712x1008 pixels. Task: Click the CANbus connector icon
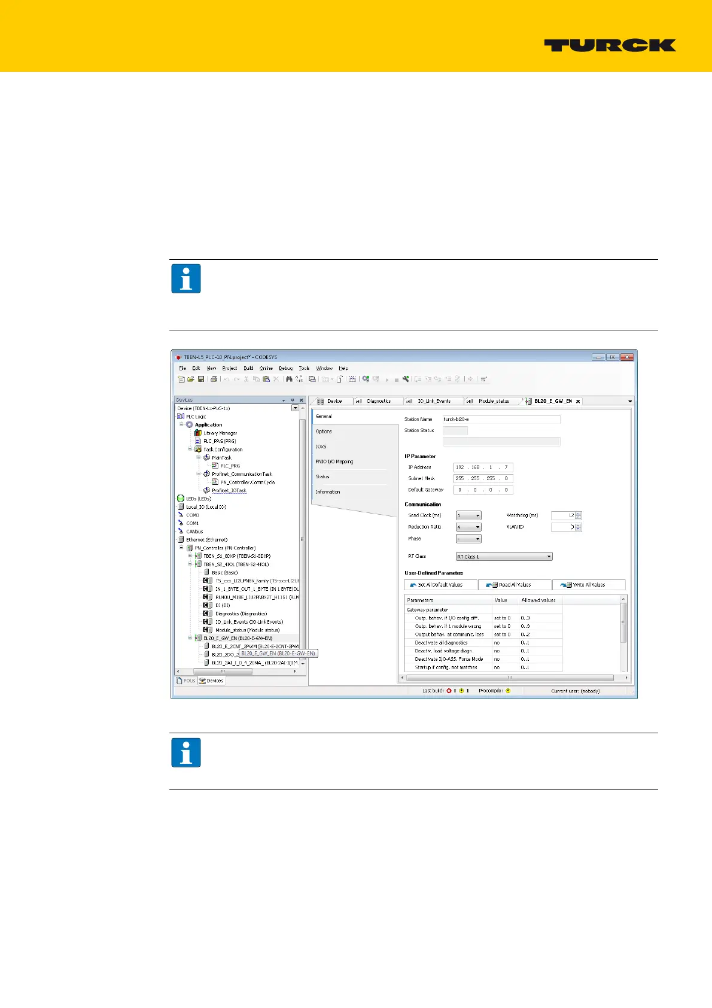pos(181,531)
